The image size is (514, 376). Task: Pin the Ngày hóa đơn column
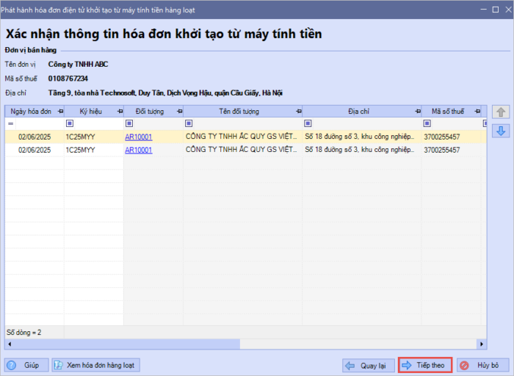click(59, 112)
